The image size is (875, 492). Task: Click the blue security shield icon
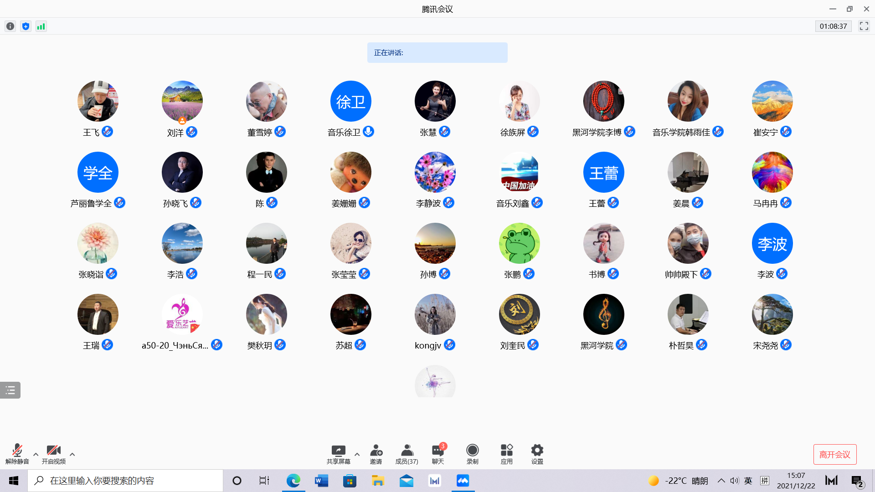click(26, 26)
